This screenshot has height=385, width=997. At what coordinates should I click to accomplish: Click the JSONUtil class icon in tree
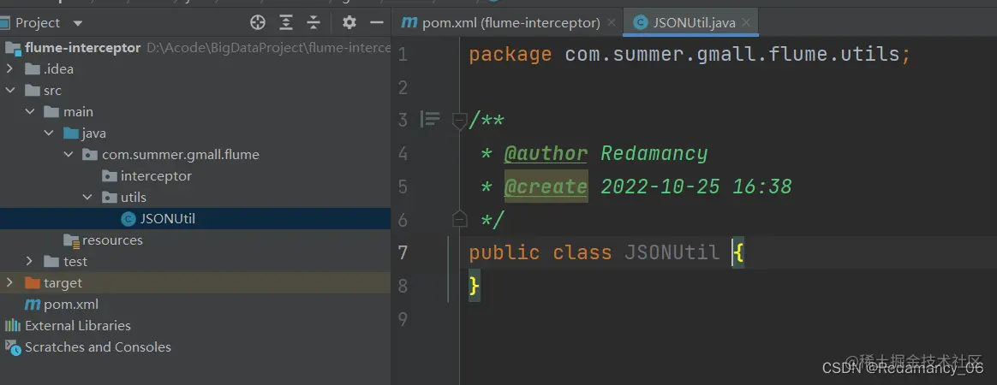pyautogui.click(x=128, y=219)
